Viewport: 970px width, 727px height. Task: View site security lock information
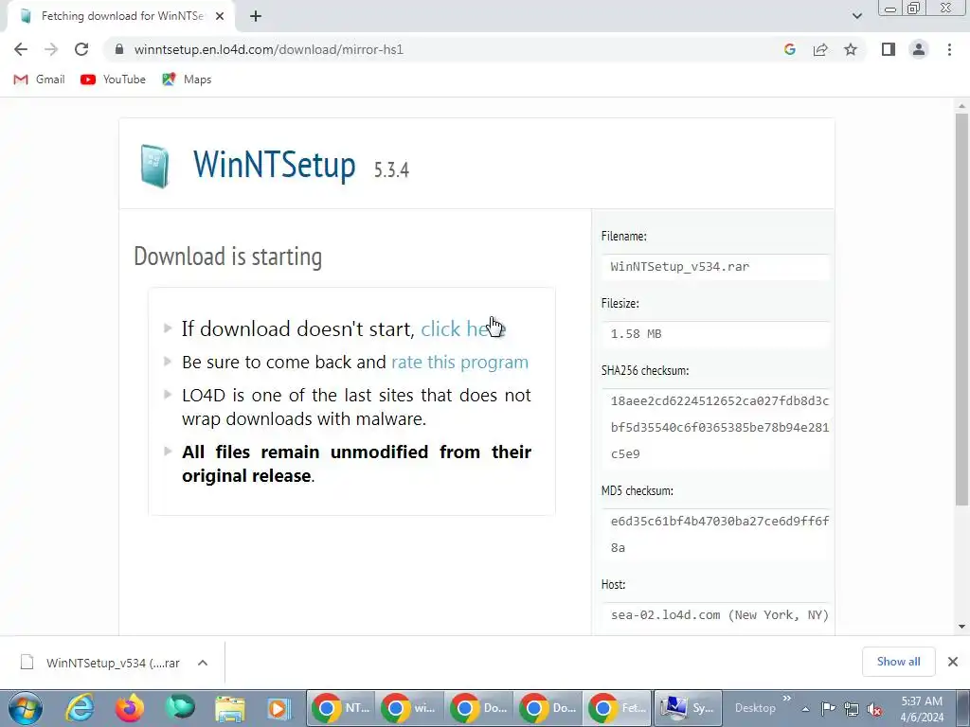pos(120,49)
